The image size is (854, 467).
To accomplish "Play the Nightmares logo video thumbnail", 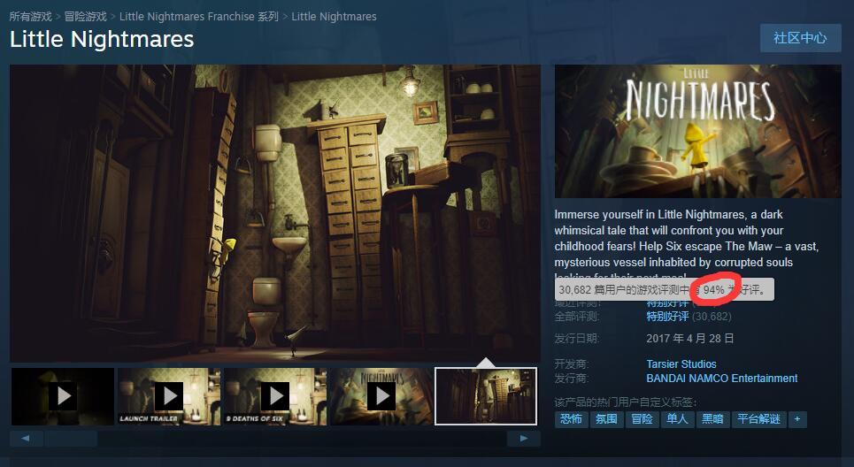I will (x=381, y=396).
